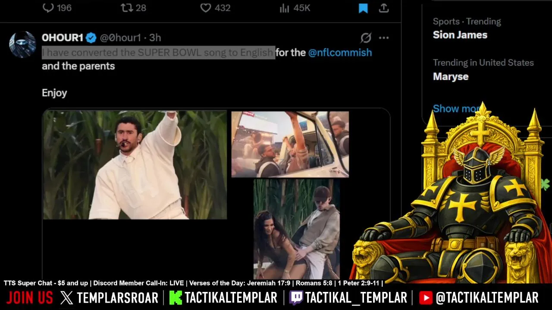
Task: Click the 'Enjoy' text in the post
Action: [54, 93]
